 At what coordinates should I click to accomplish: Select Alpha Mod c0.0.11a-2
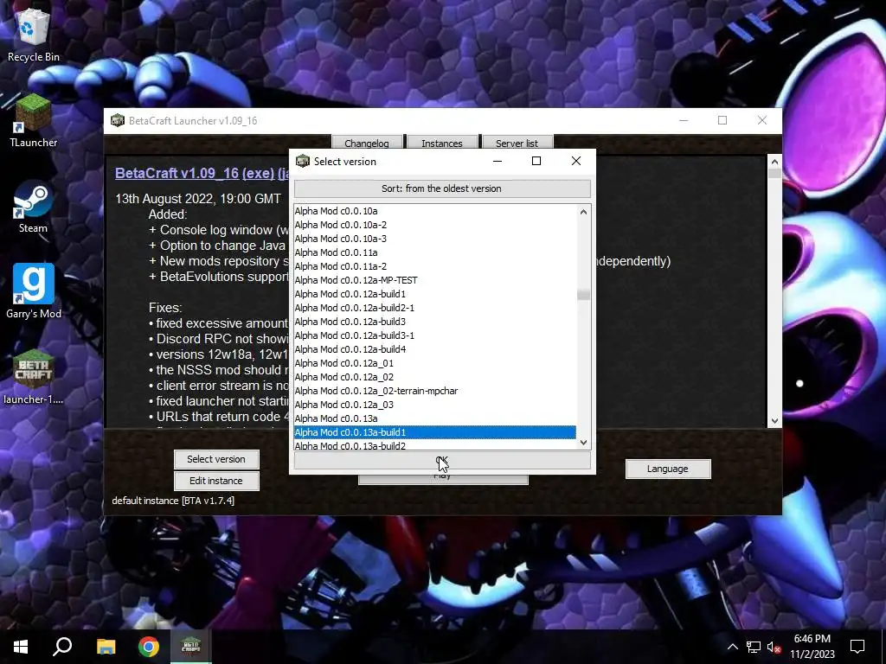pos(435,266)
